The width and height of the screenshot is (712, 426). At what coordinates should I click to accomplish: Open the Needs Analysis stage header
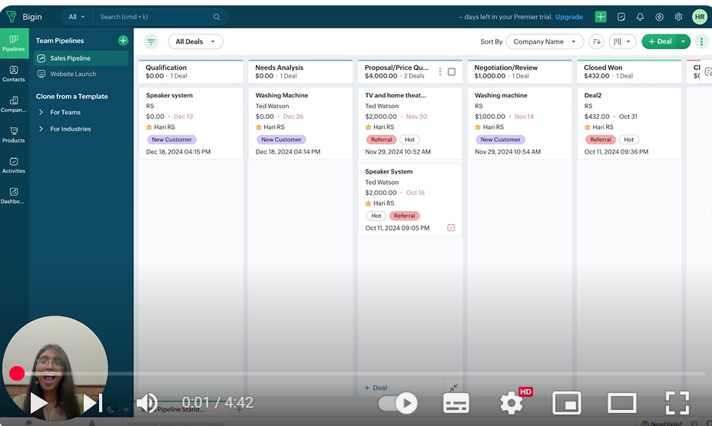pyautogui.click(x=300, y=71)
